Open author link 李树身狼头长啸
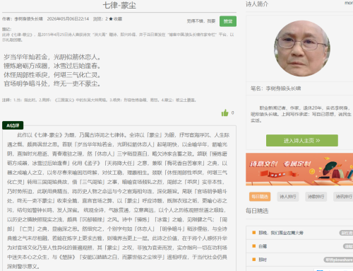The height and width of the screenshot is (271, 353). pos(28,19)
